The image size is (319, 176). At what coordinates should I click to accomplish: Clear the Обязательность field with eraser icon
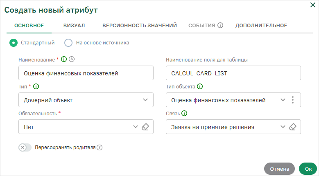coord(145,127)
